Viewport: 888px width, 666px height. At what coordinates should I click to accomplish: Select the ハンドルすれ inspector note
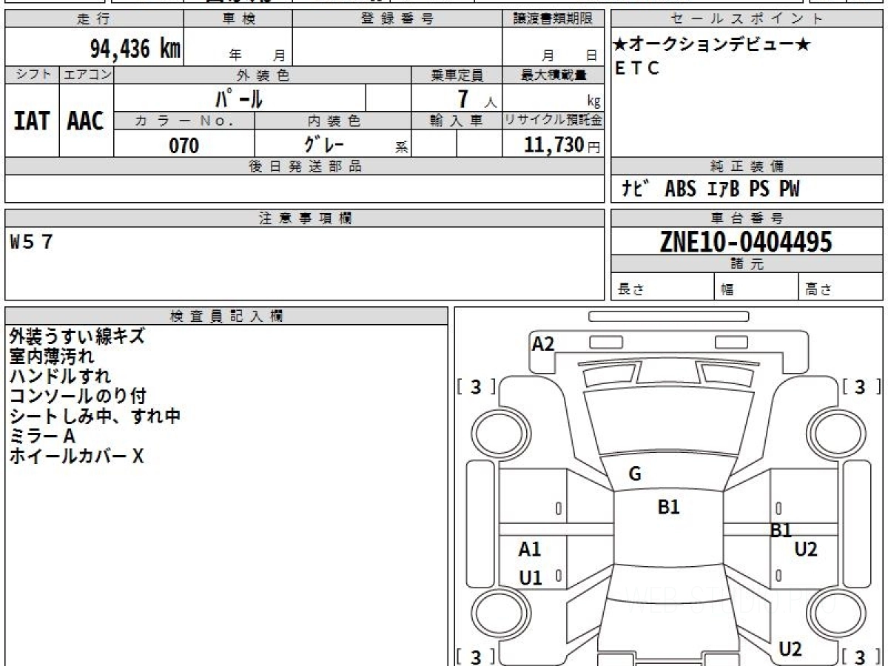(x=60, y=376)
